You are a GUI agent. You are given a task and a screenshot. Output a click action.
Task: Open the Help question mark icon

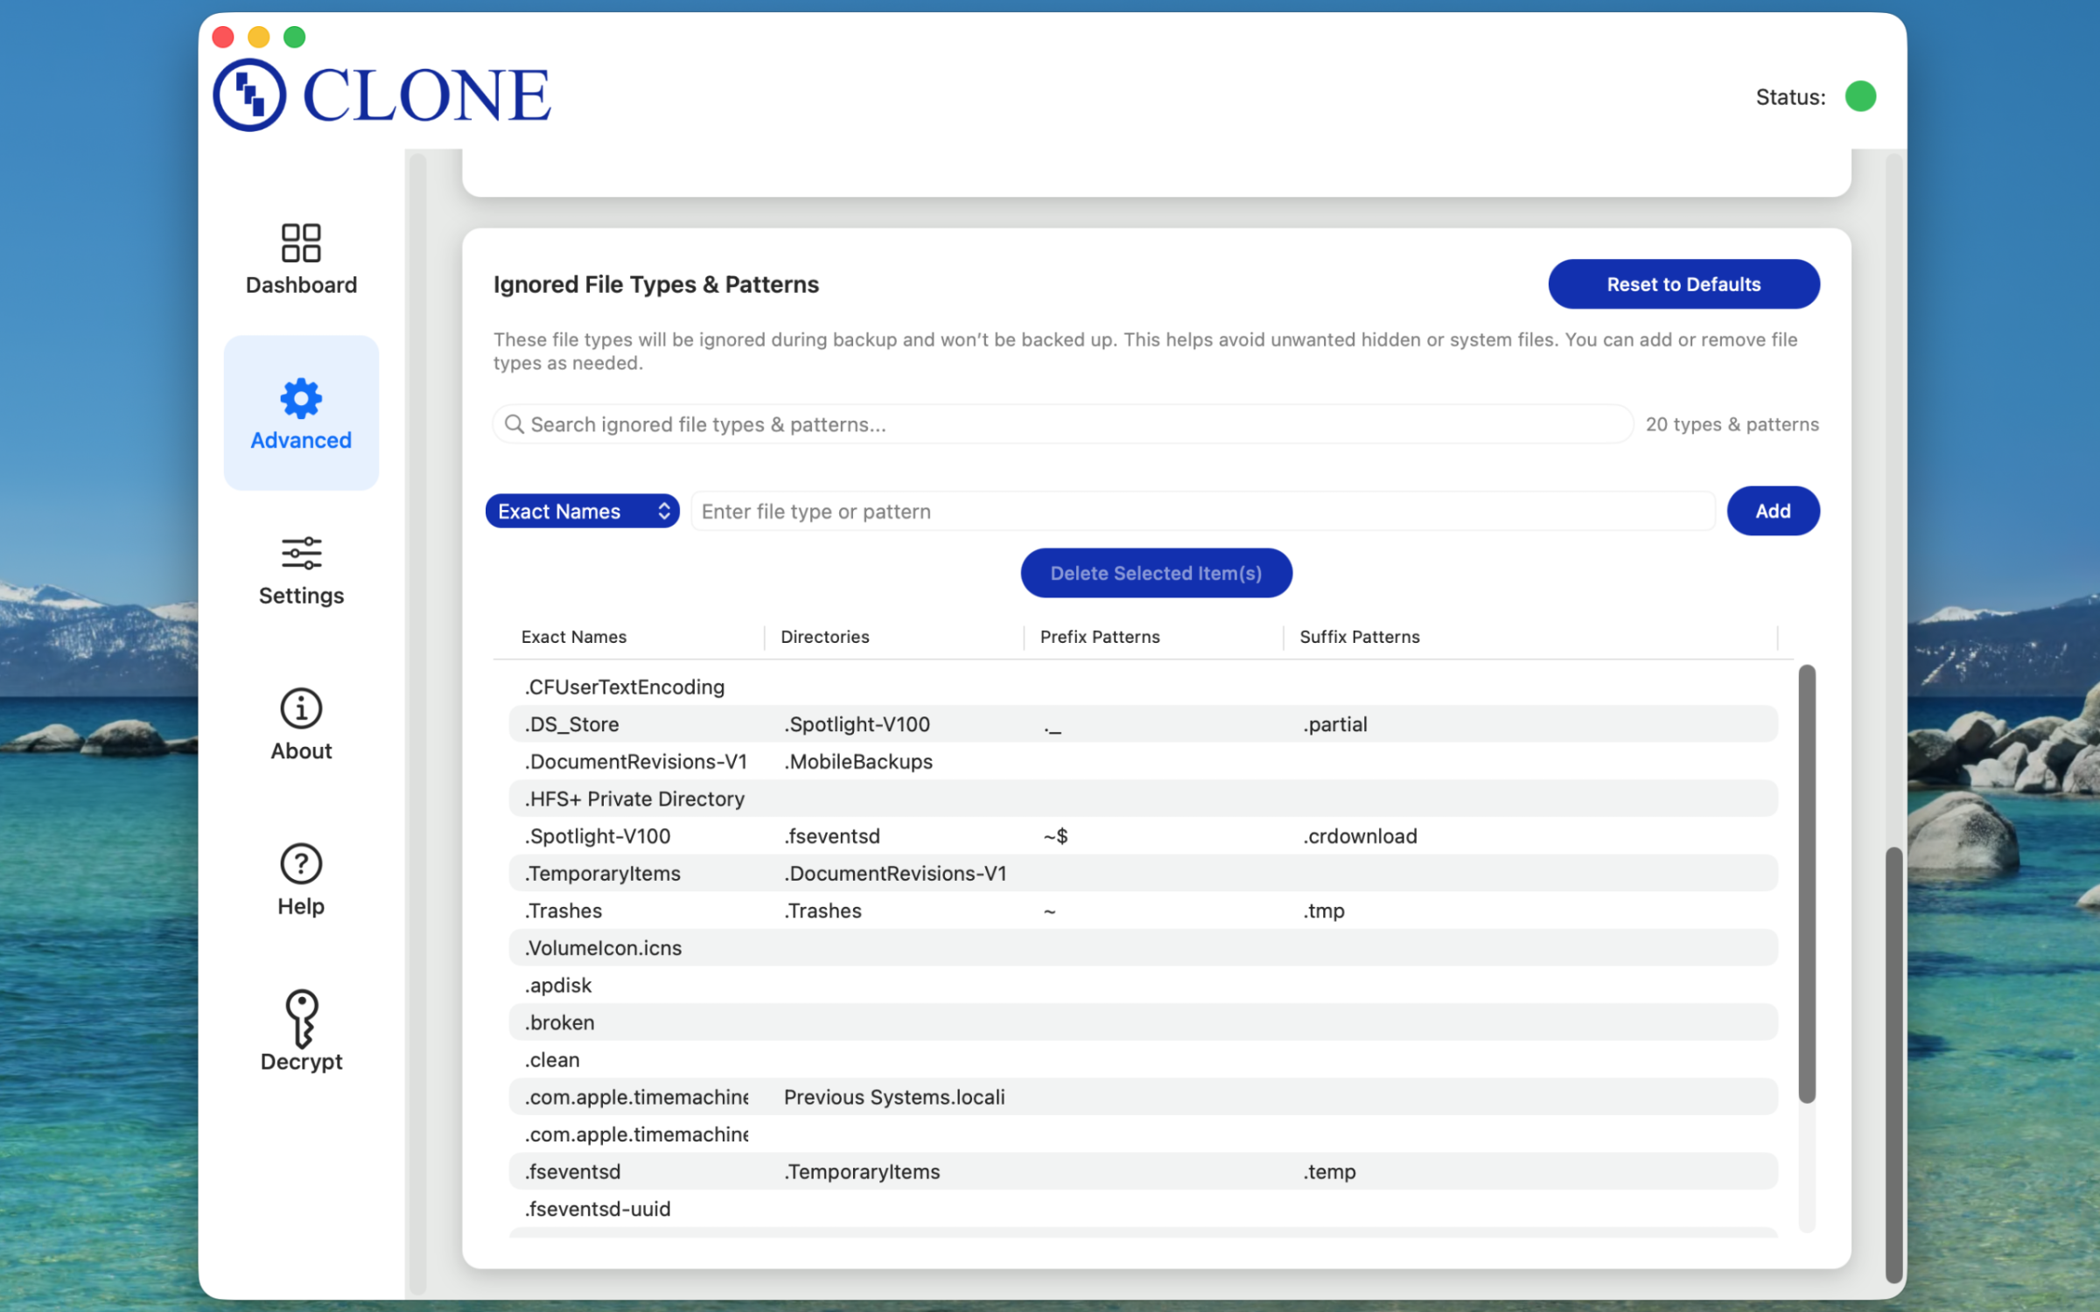coord(300,864)
